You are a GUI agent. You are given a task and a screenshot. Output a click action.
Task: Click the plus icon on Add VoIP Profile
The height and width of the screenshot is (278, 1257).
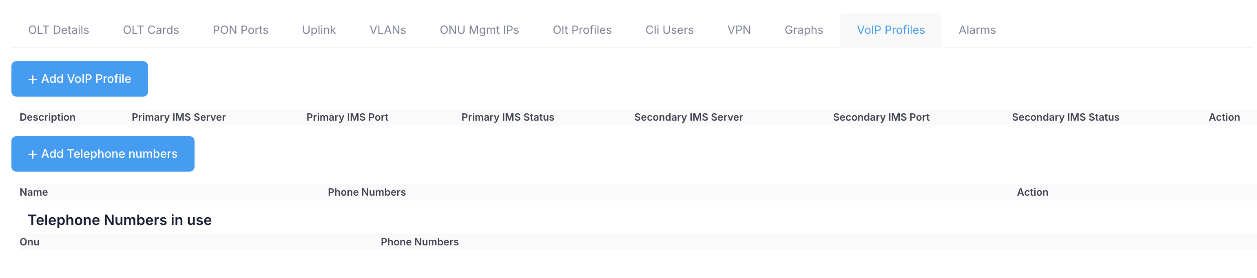(x=33, y=79)
